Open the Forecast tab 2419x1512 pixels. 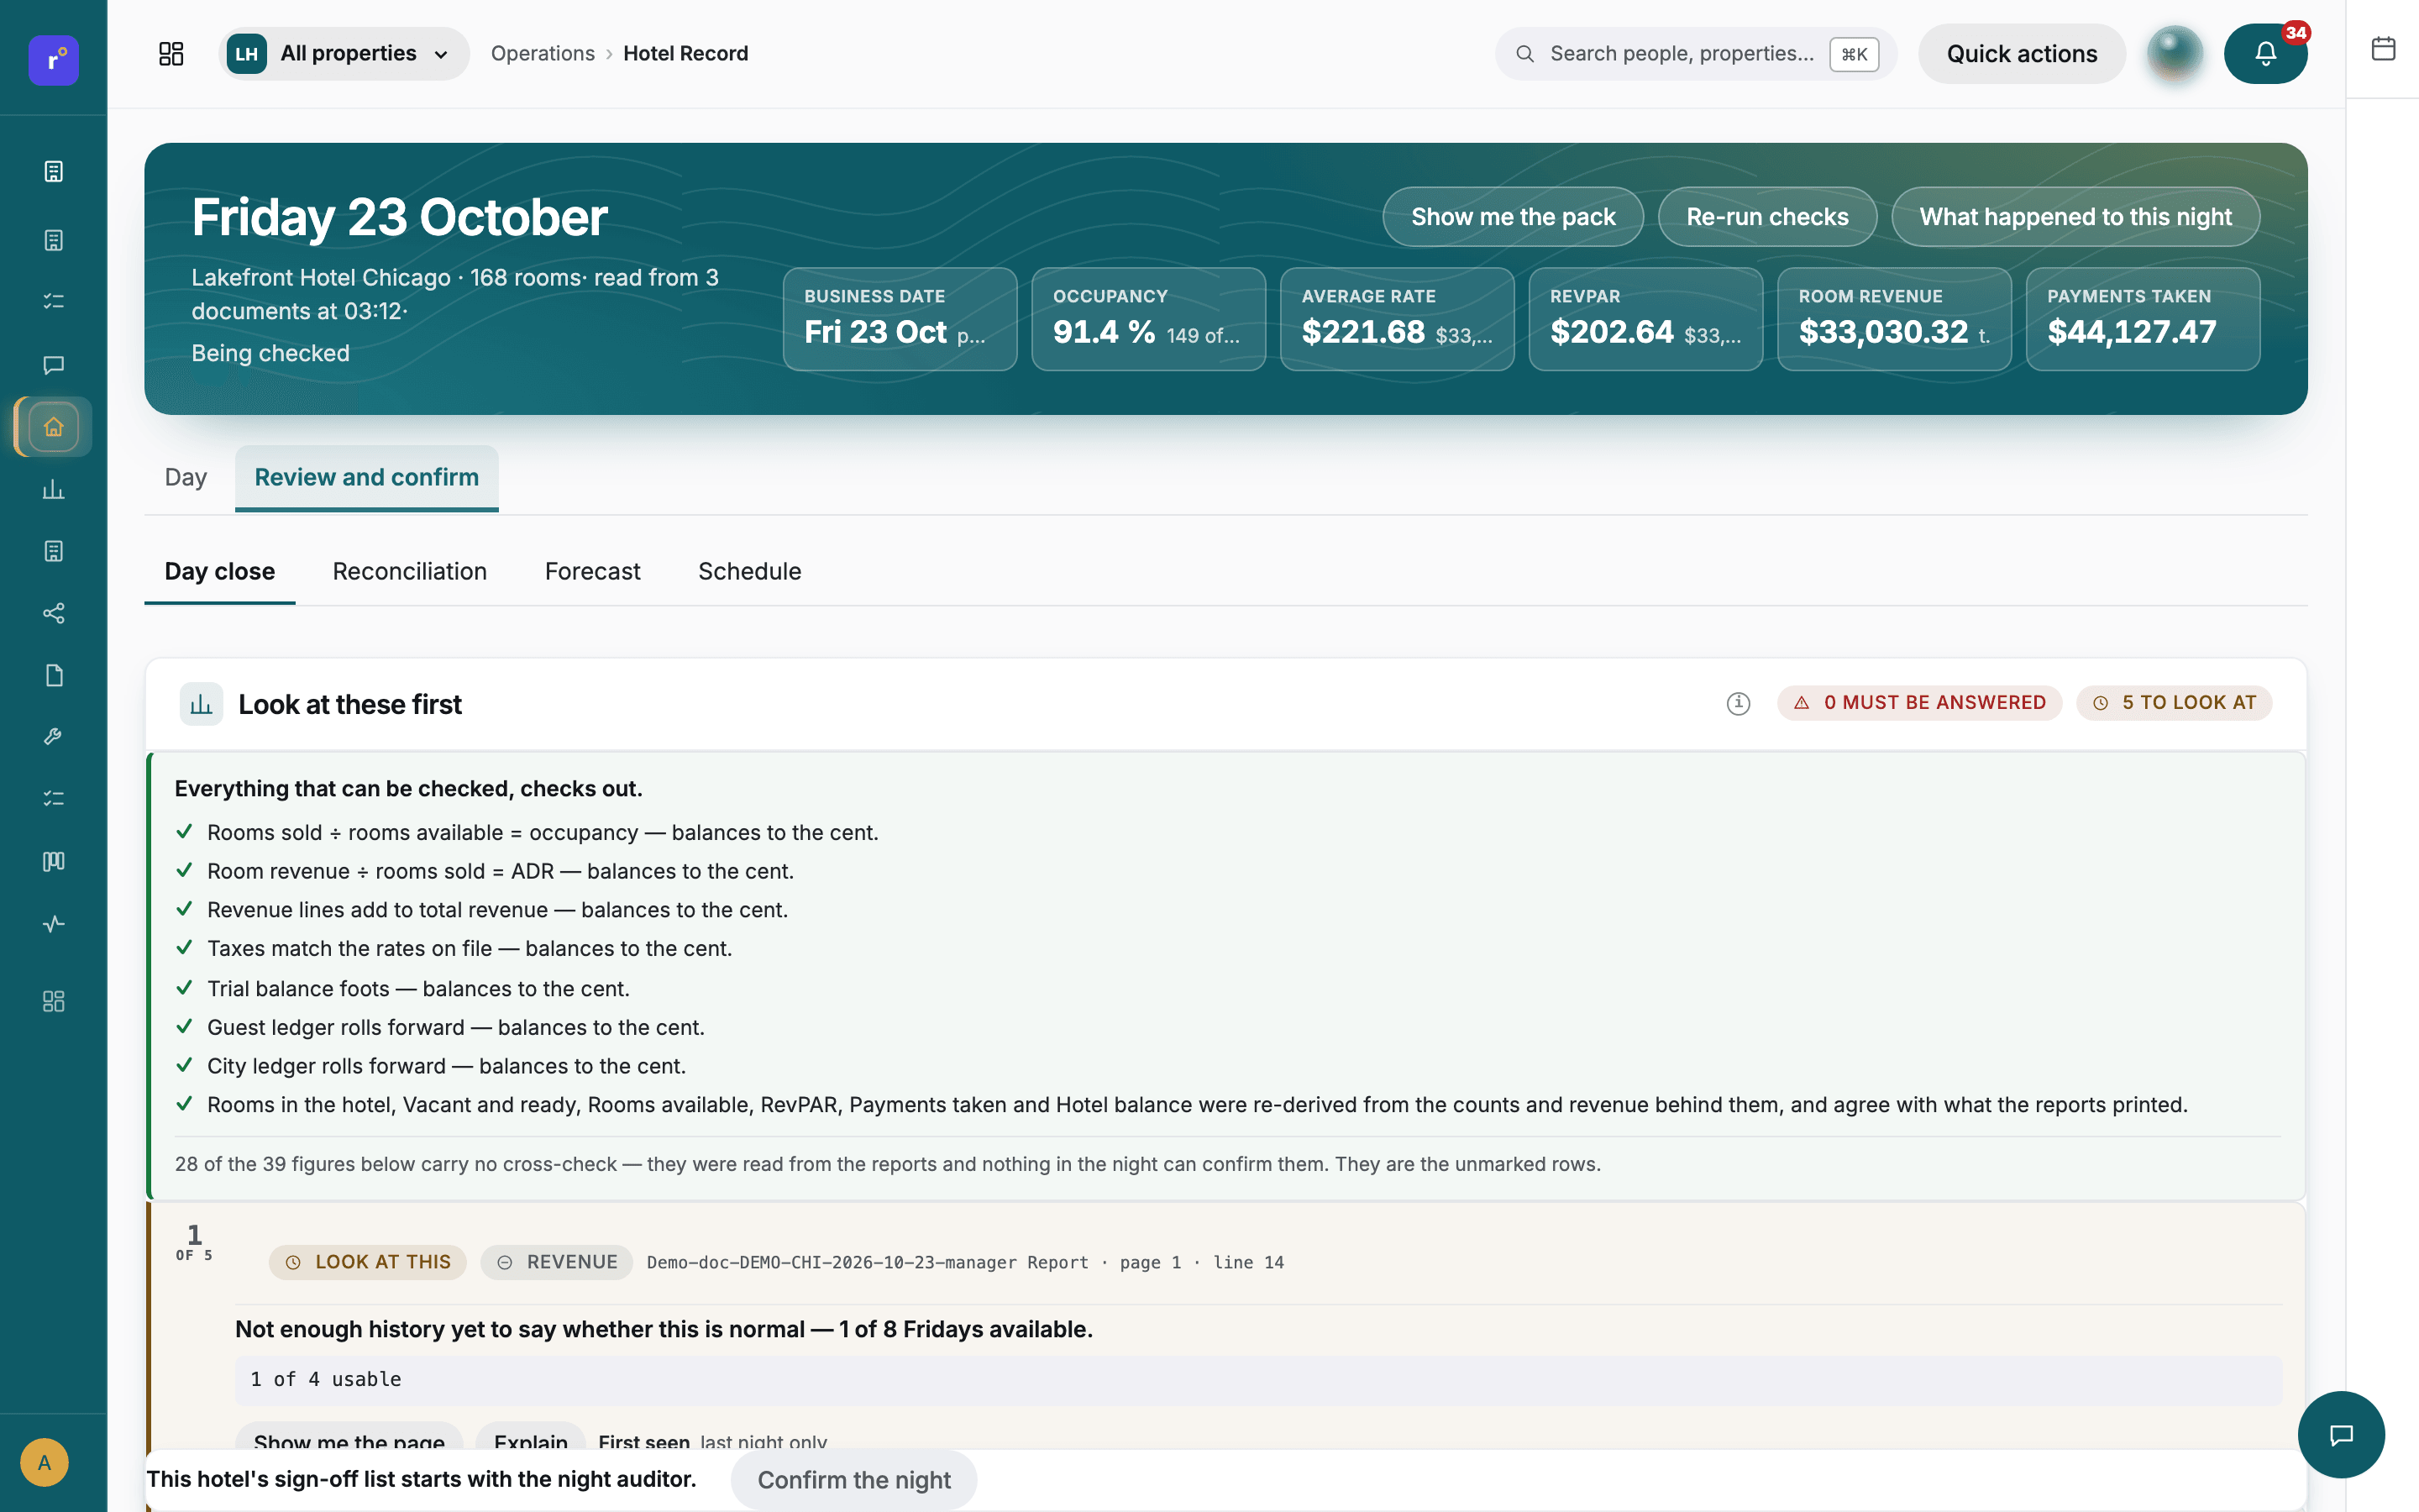[593, 571]
